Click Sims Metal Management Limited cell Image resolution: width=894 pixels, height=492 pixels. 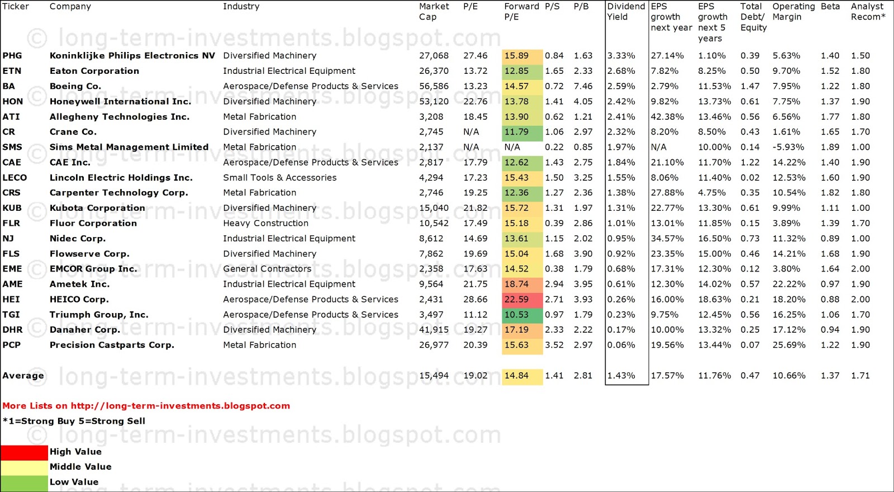tap(129, 147)
